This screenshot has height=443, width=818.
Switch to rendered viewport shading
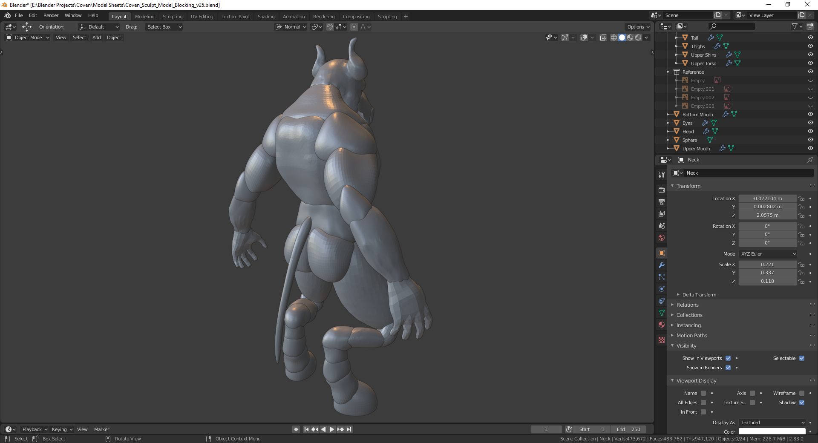click(638, 37)
